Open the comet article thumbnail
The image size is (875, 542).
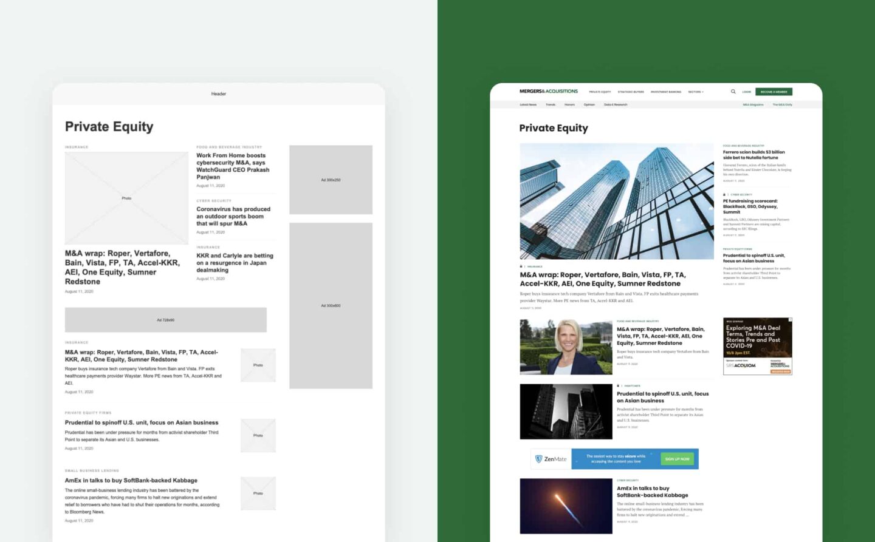(x=566, y=506)
